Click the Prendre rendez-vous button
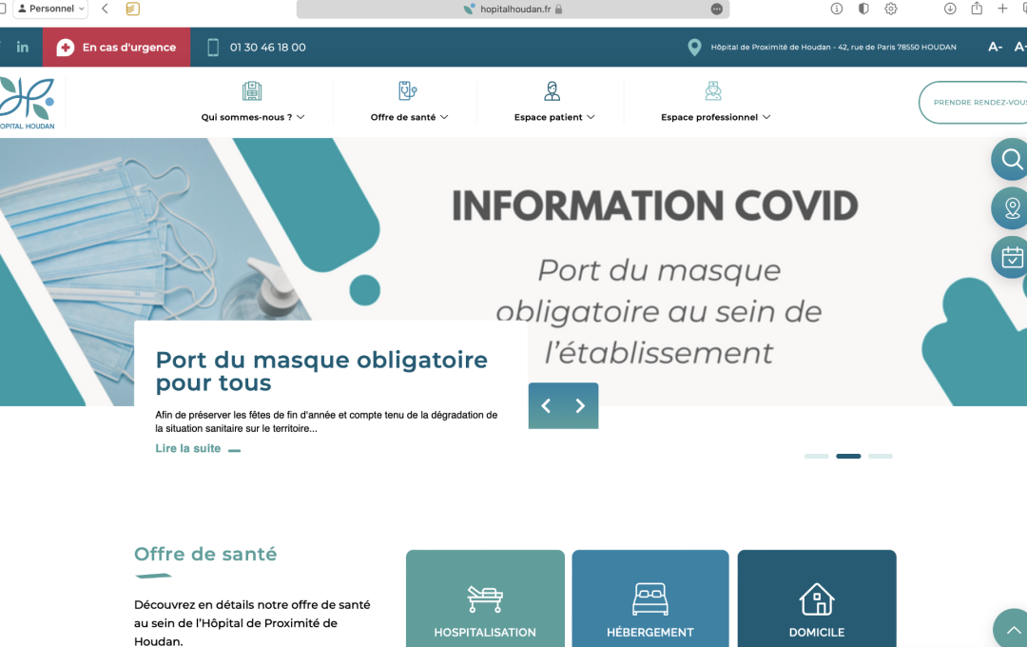The image size is (1027, 647). 974,102
